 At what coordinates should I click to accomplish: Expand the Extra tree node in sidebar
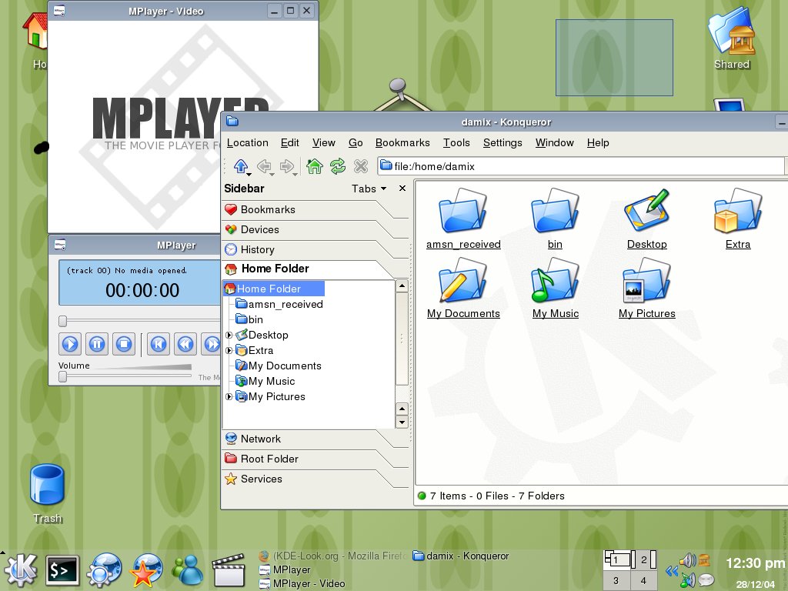pos(229,351)
